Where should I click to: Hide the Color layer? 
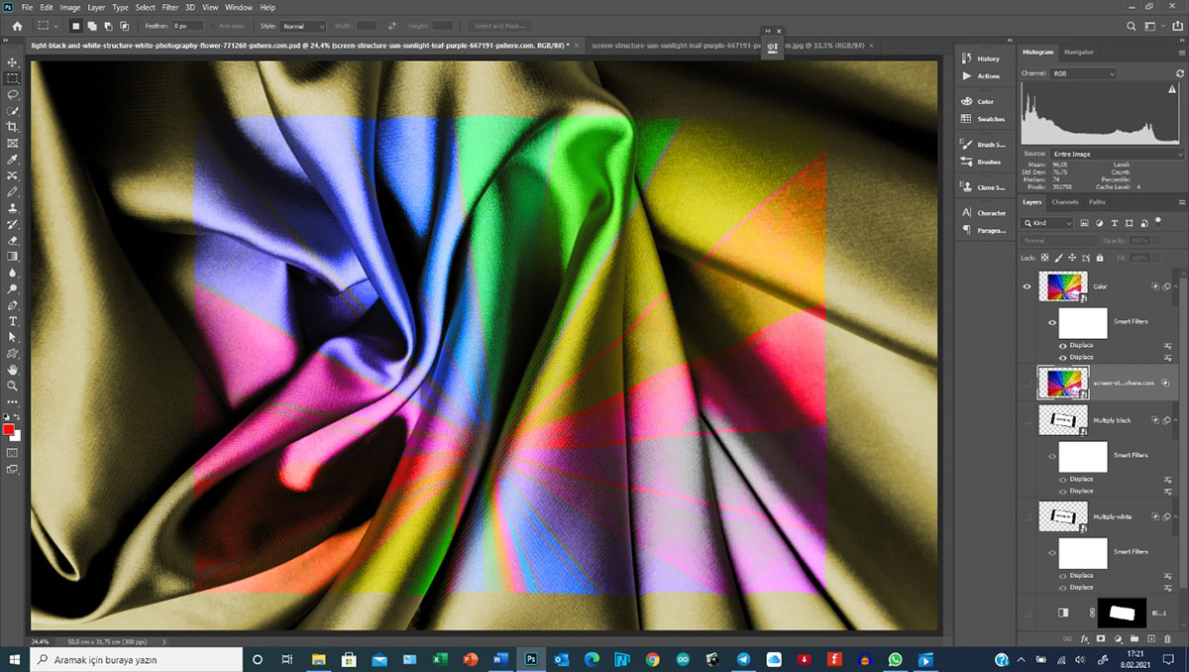[x=1026, y=286]
